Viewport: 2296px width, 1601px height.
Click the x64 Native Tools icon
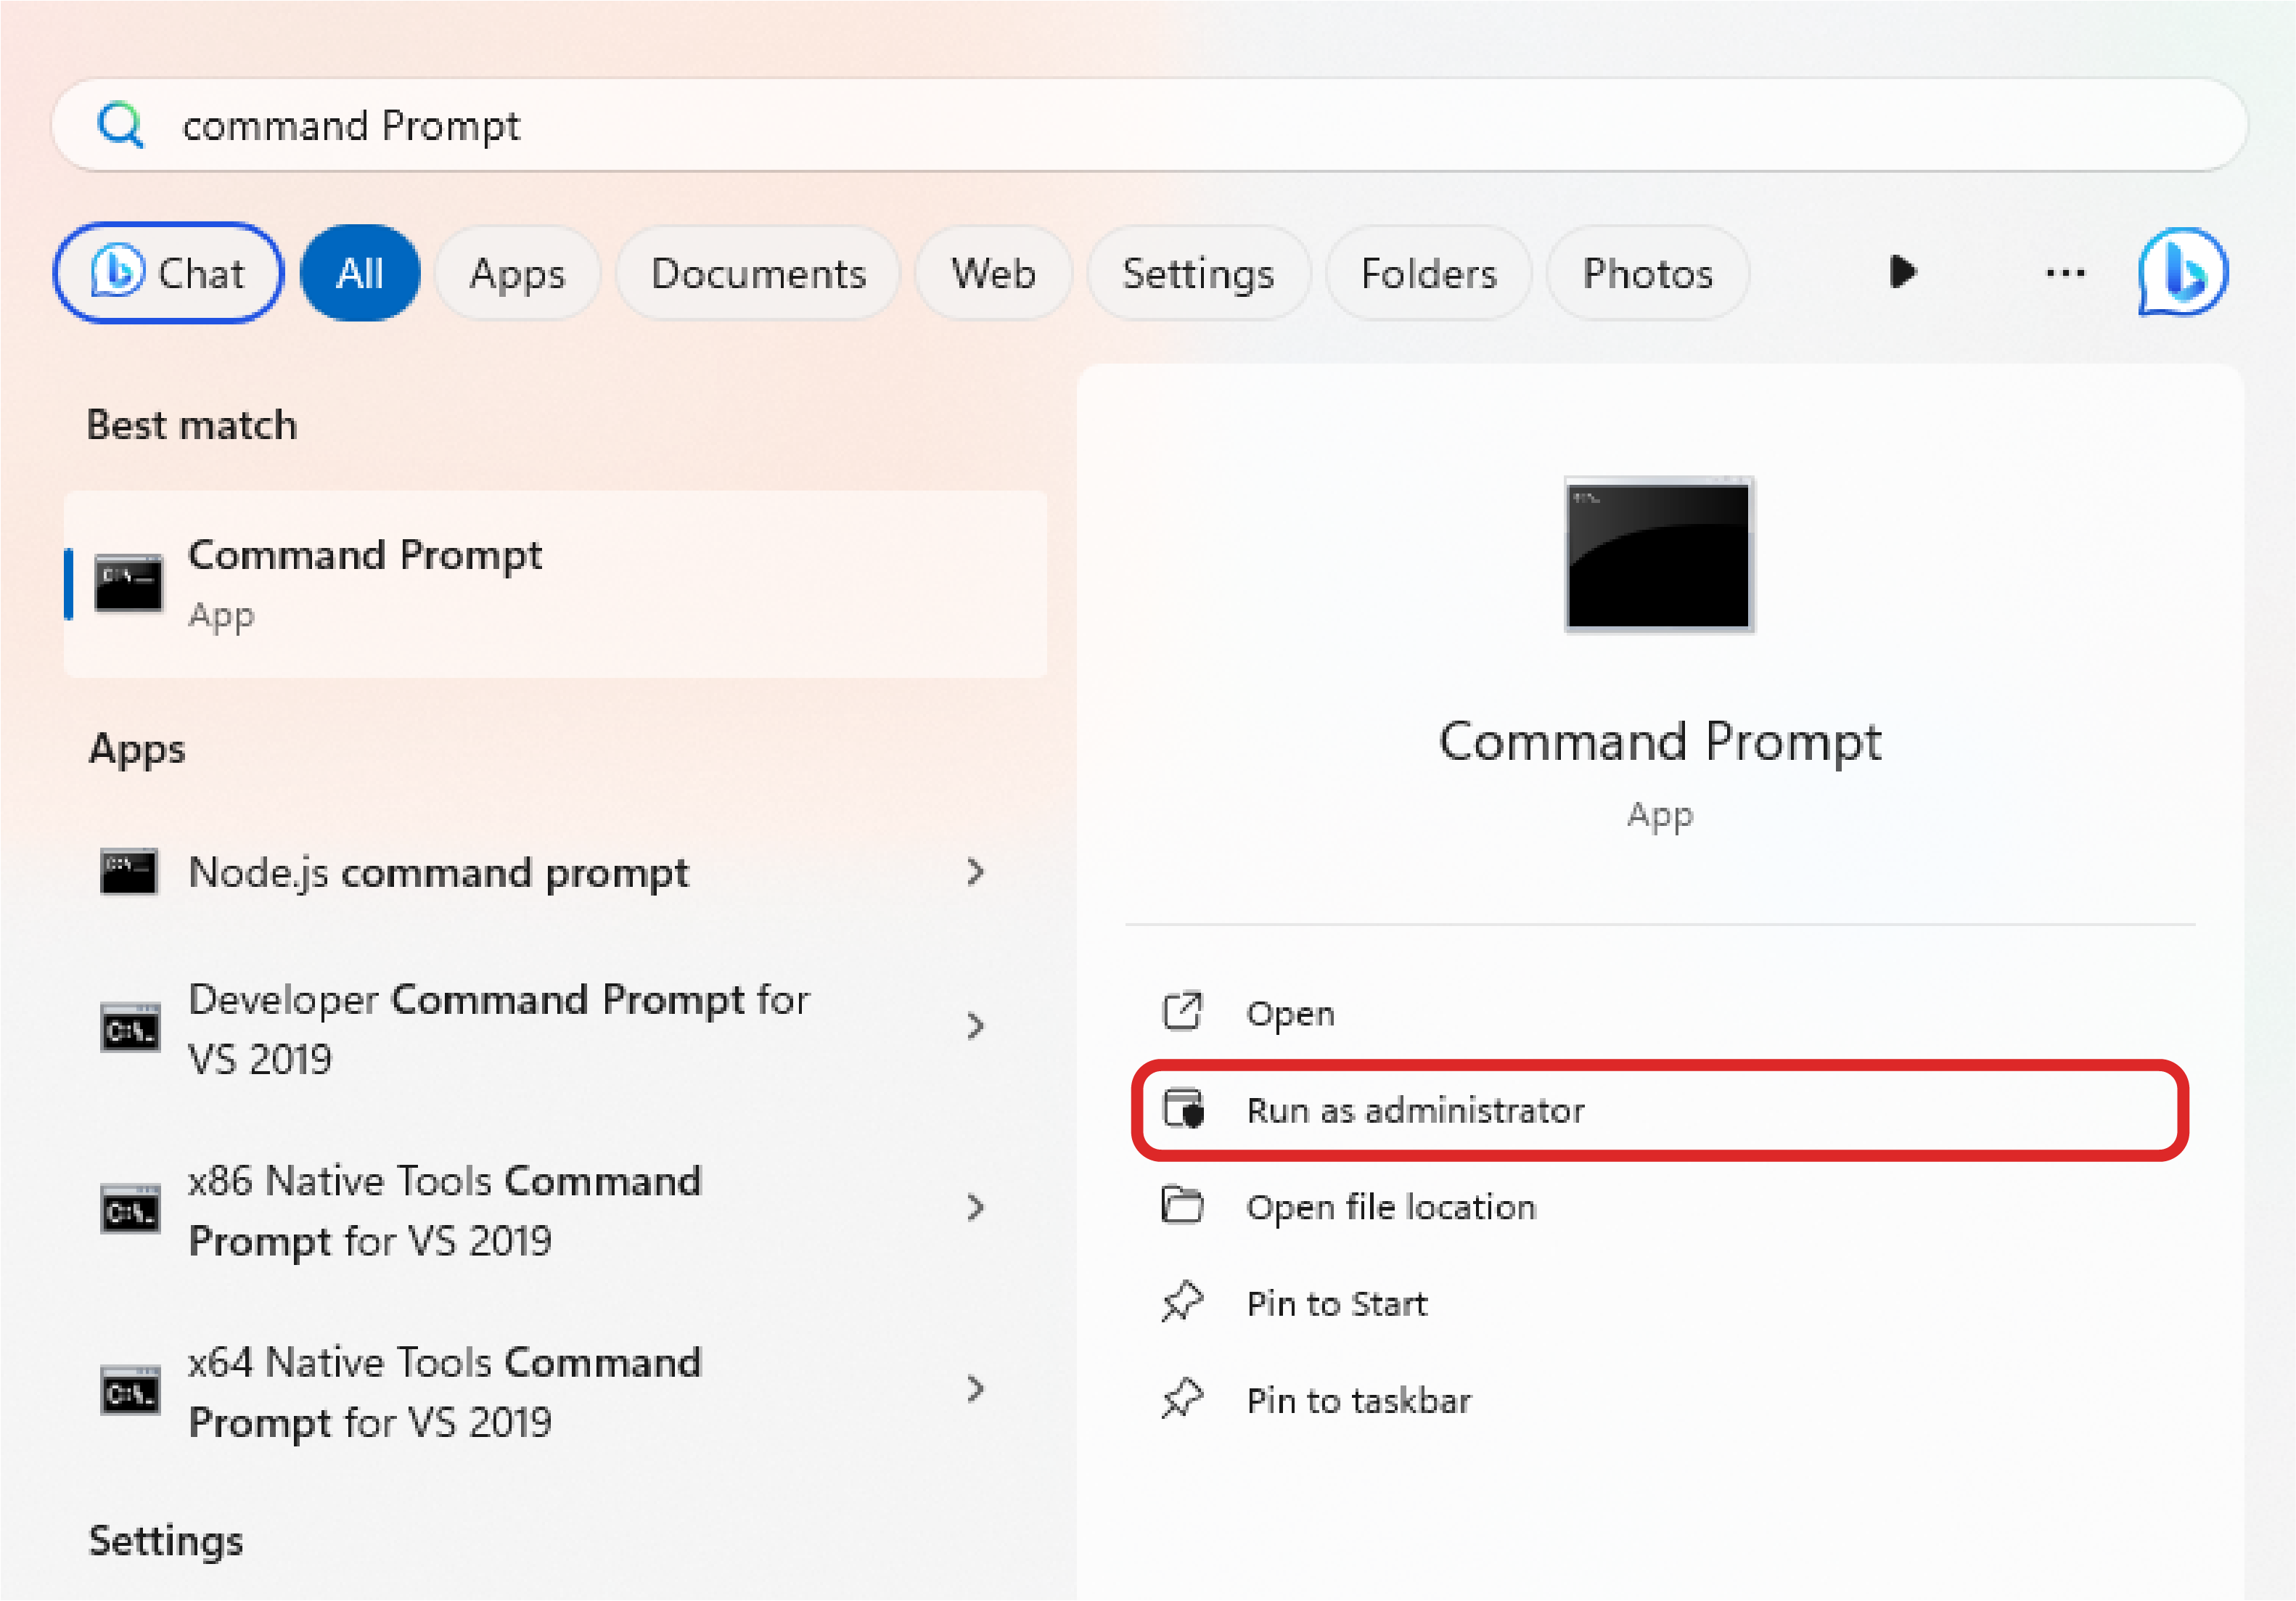click(130, 1391)
